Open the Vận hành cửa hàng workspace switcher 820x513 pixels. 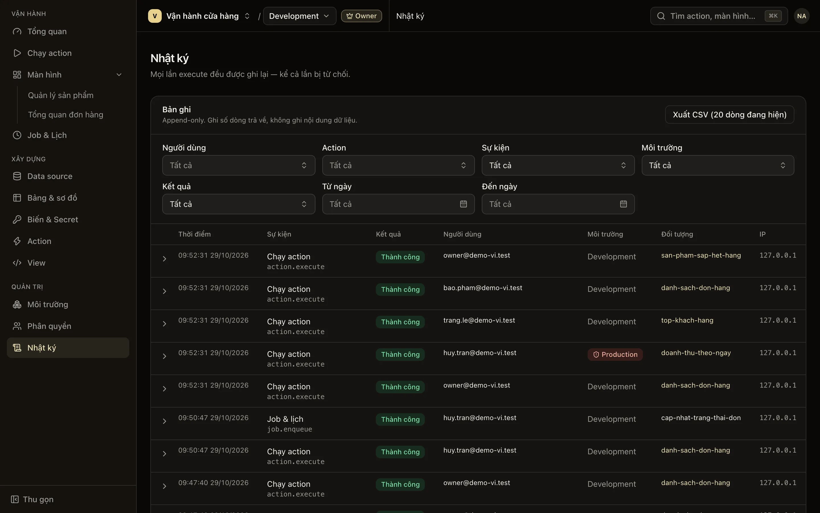coord(199,16)
